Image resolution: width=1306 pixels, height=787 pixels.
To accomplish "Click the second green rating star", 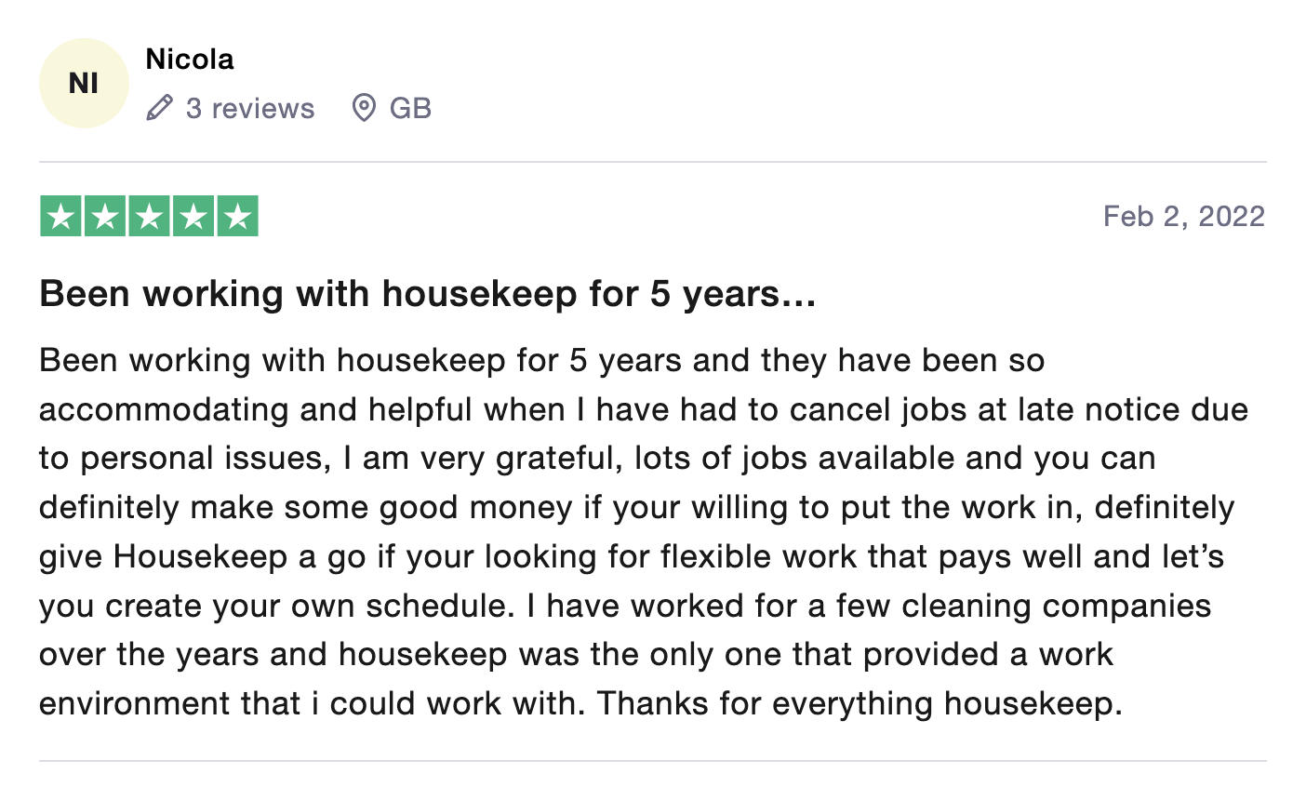I will click(x=105, y=217).
